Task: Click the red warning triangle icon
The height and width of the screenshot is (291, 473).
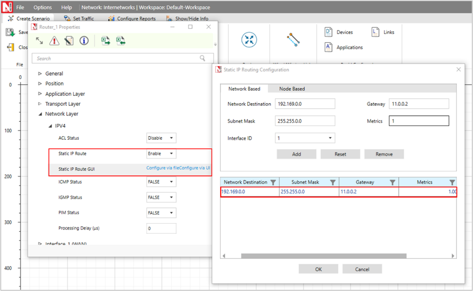Action: point(54,41)
